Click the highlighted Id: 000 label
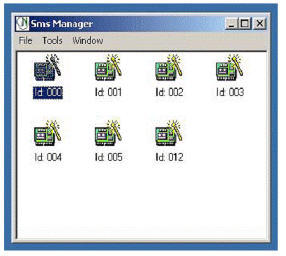The width and height of the screenshot is (286, 256). click(47, 93)
